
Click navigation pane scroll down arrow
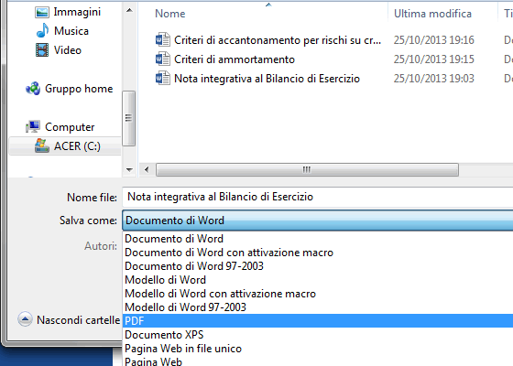tap(129, 169)
